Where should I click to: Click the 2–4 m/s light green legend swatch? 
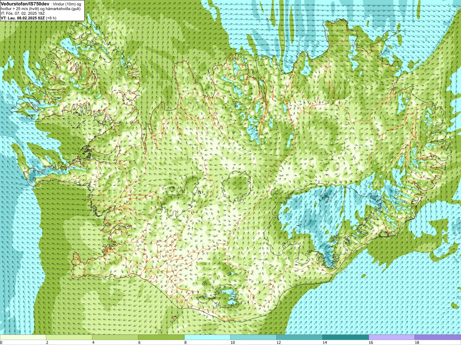tap(69, 337)
